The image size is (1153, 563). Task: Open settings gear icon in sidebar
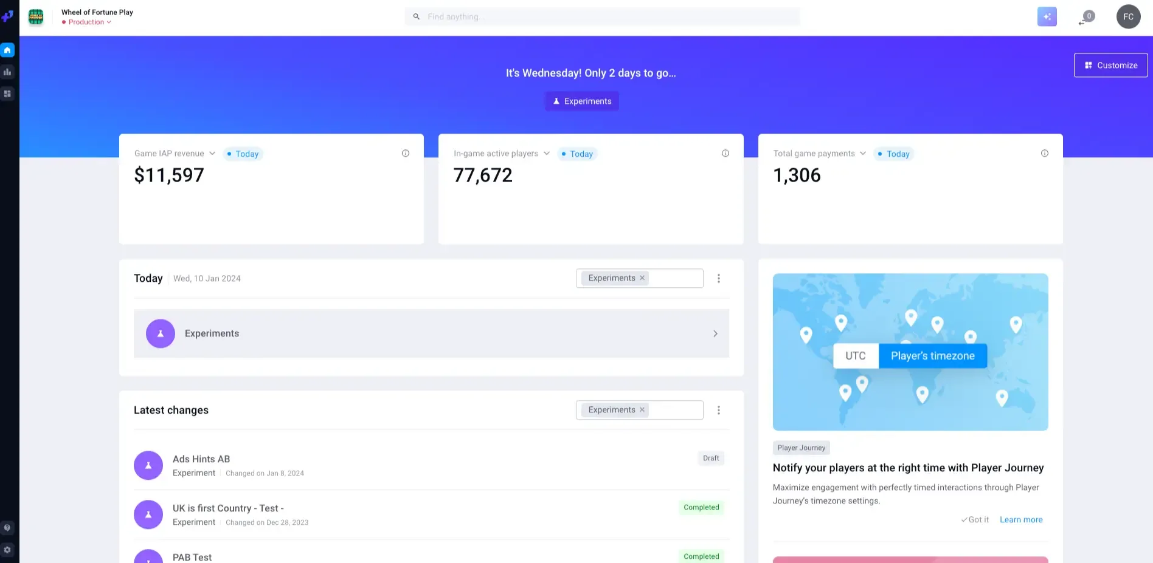click(x=7, y=550)
